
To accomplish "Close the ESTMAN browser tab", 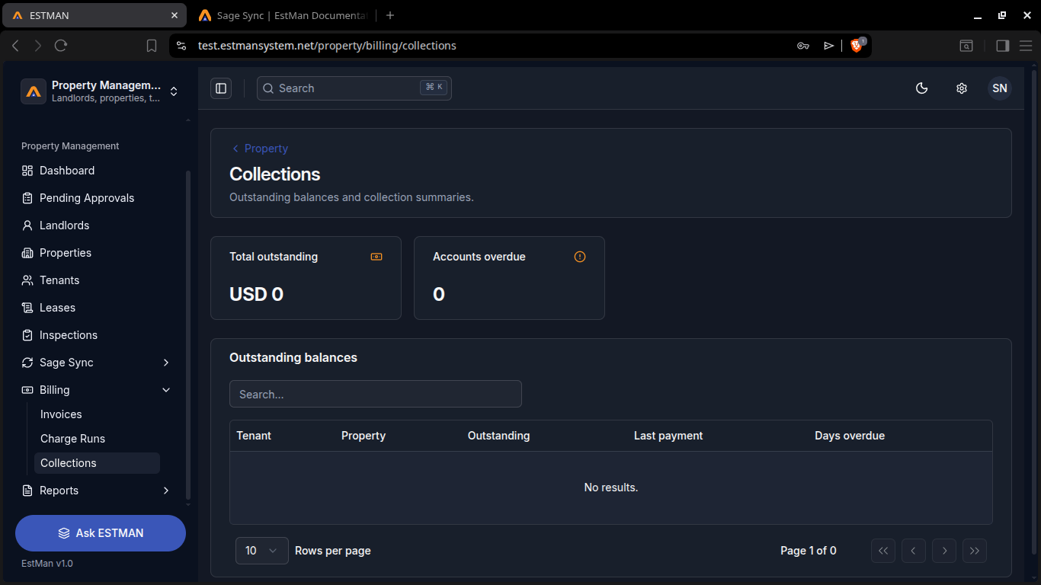I will (x=175, y=15).
